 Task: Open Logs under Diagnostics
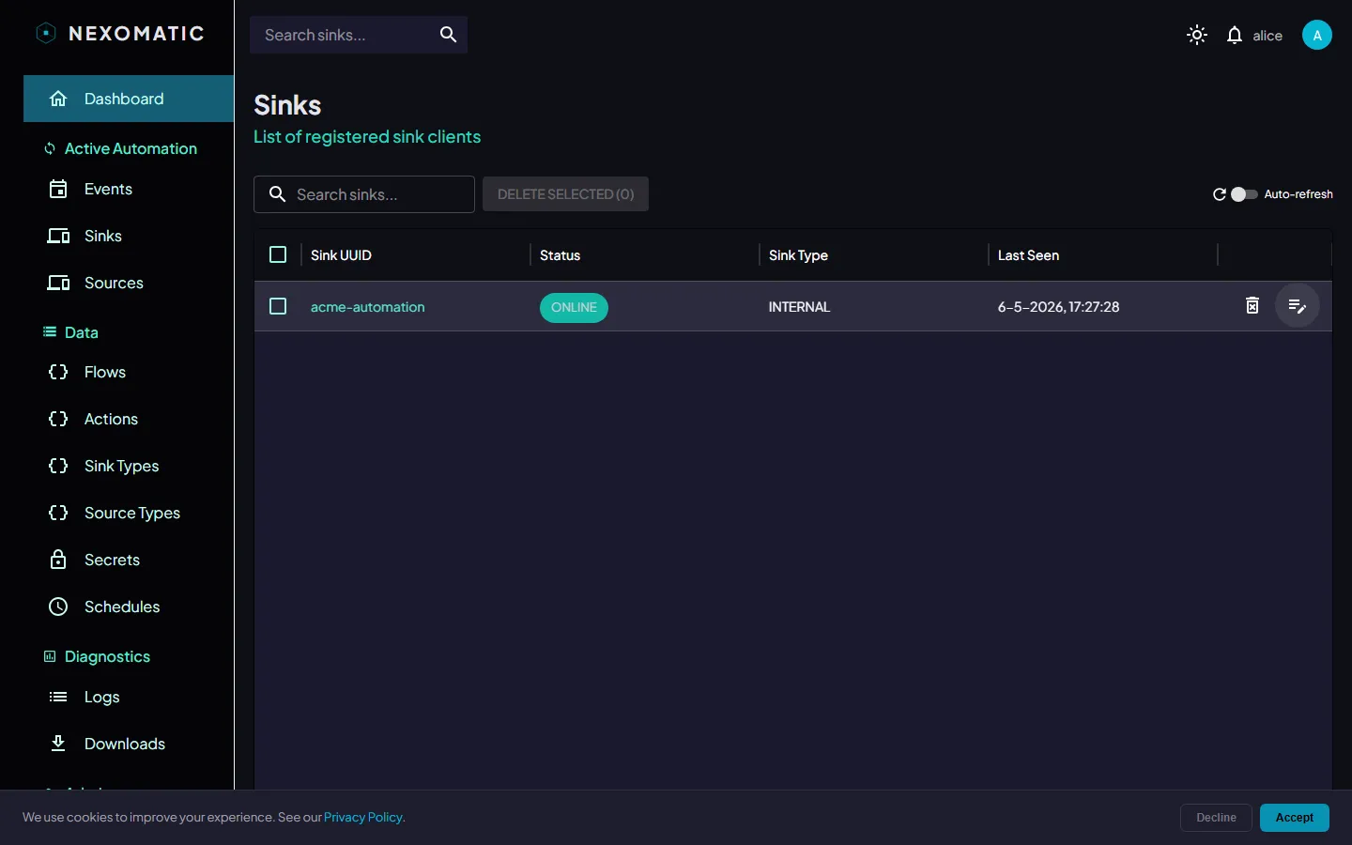click(129, 697)
